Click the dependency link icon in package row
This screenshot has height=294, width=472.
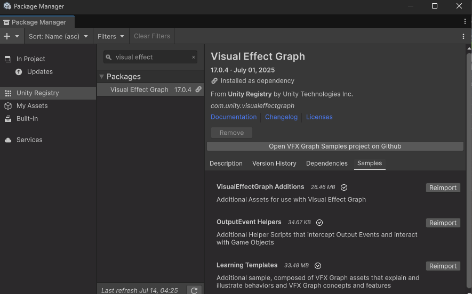click(198, 89)
